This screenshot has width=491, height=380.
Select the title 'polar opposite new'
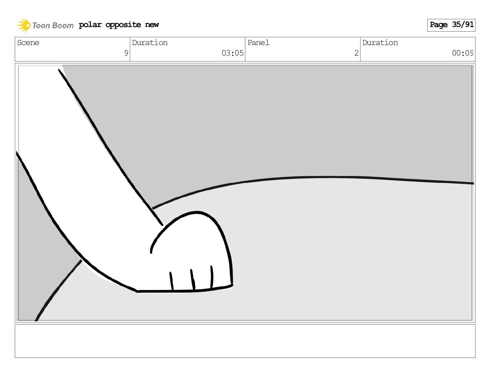tap(119, 25)
